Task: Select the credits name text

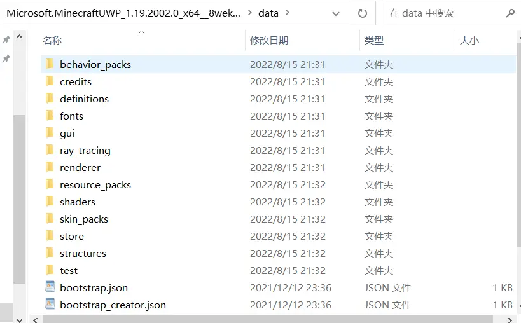Action: click(x=76, y=81)
